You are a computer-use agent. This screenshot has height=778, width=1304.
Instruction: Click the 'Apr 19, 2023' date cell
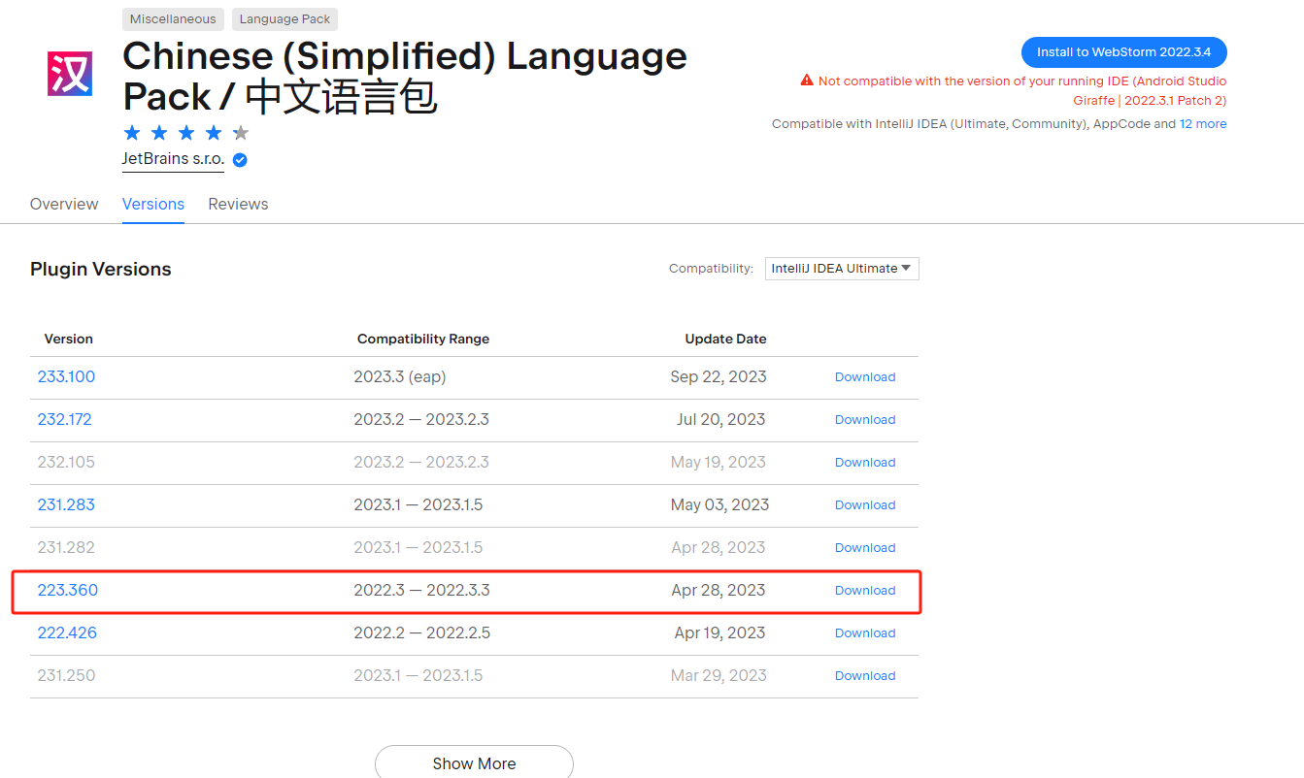[x=720, y=632]
